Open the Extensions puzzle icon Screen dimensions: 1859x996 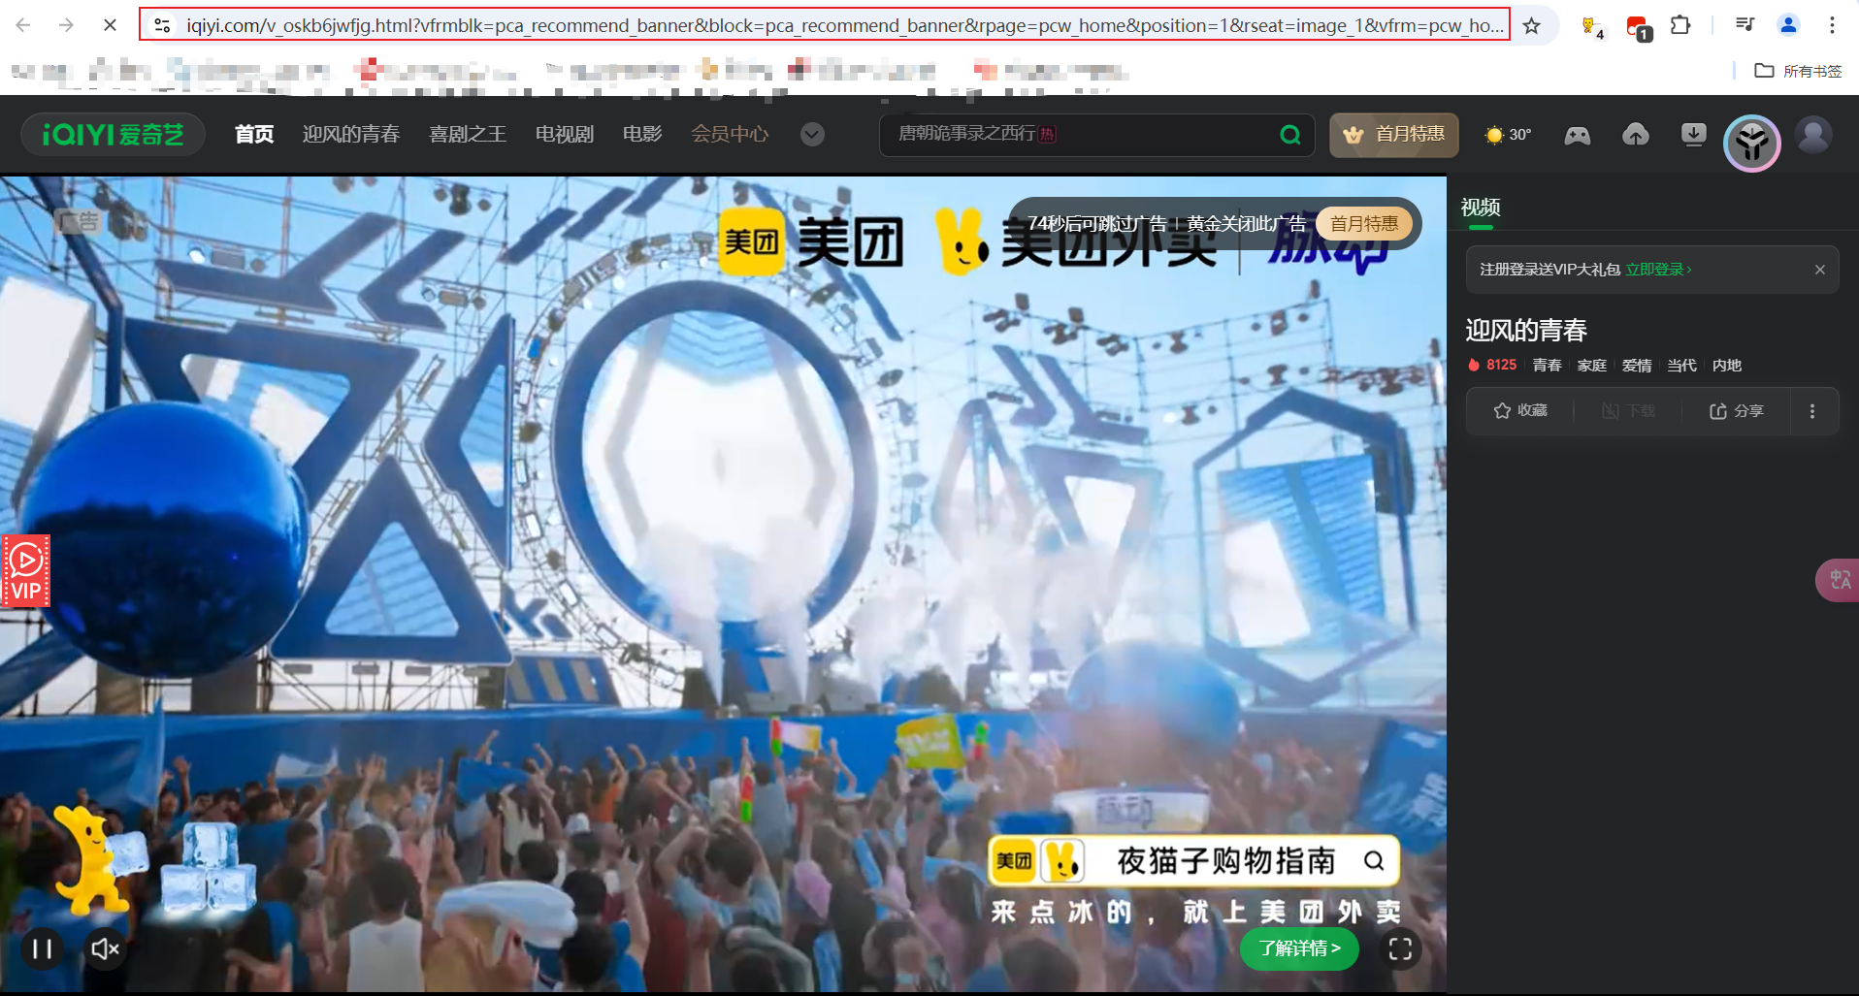coord(1680,26)
